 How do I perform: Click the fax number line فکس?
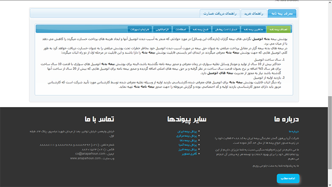pyautogui.click(x=98, y=150)
